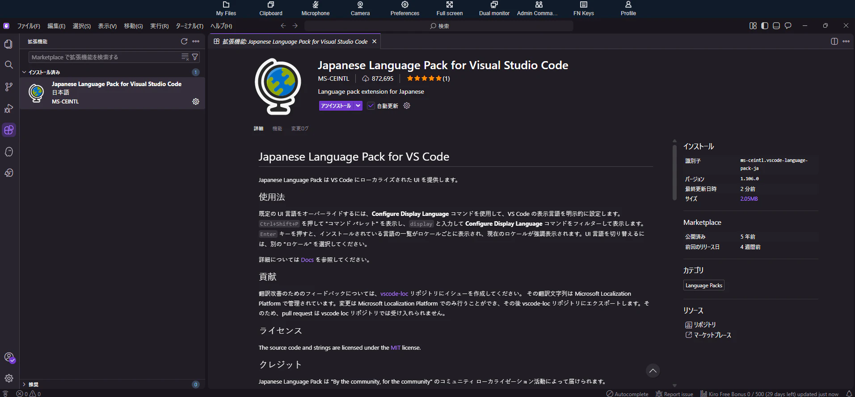
Task: Open the ファイル(F) menu
Action: [x=29, y=26]
